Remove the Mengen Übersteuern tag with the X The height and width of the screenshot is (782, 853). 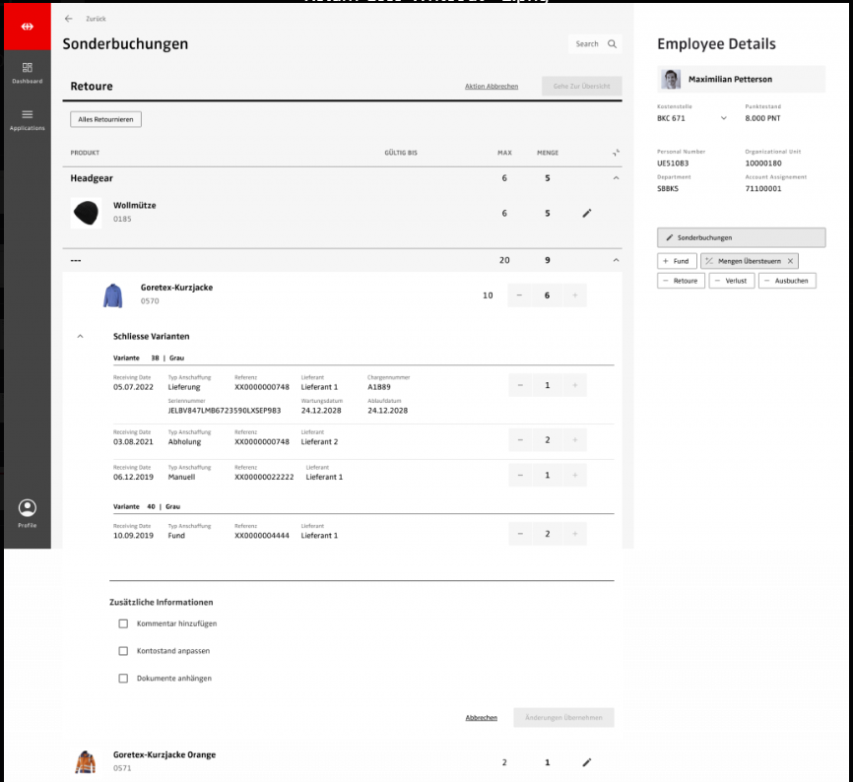coord(790,261)
